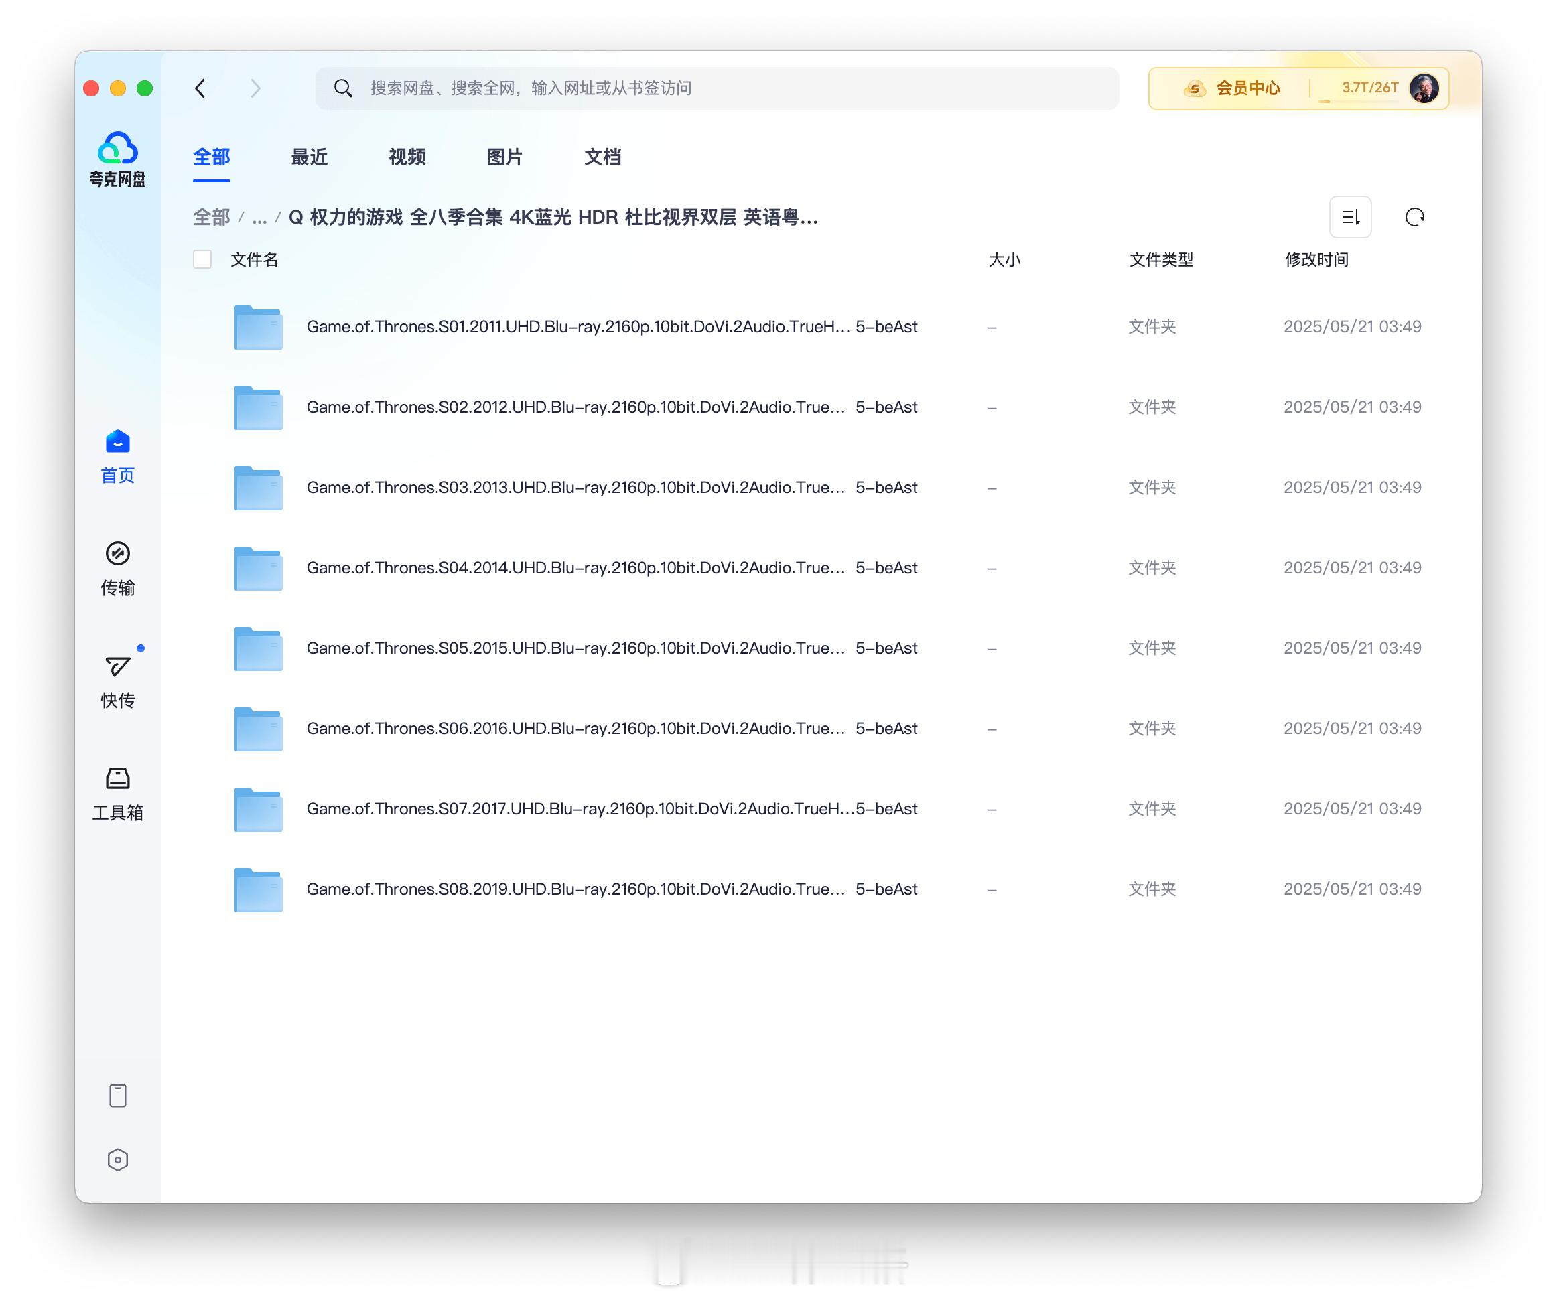
Task: Go back with the left arrow
Action: pos(200,88)
